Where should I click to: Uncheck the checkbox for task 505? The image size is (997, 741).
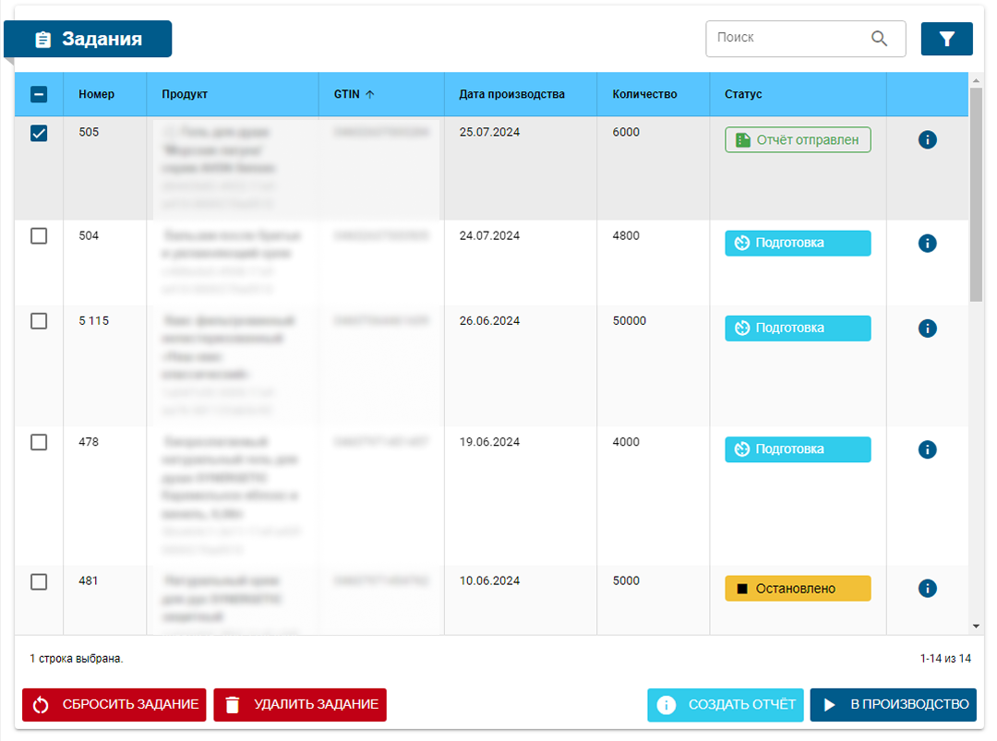38,133
